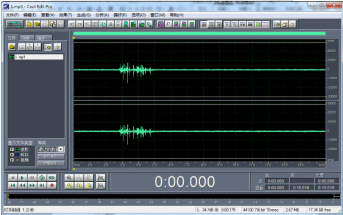Viewport: 343px width, 215px height.
Task: Toggle the Loop Play infinity button
Action: [51, 177]
